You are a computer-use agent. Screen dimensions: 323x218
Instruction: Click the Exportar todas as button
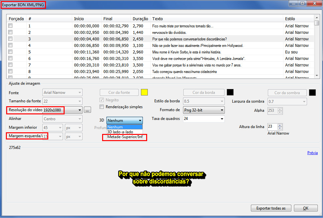click(x=271, y=208)
